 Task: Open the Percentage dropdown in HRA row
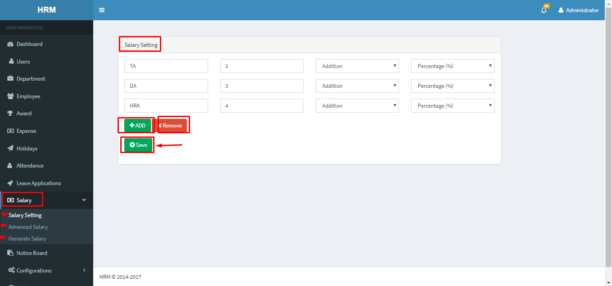pos(453,105)
